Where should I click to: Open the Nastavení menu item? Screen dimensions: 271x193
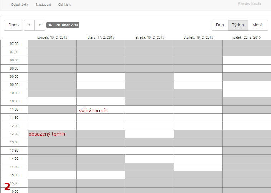[43, 5]
